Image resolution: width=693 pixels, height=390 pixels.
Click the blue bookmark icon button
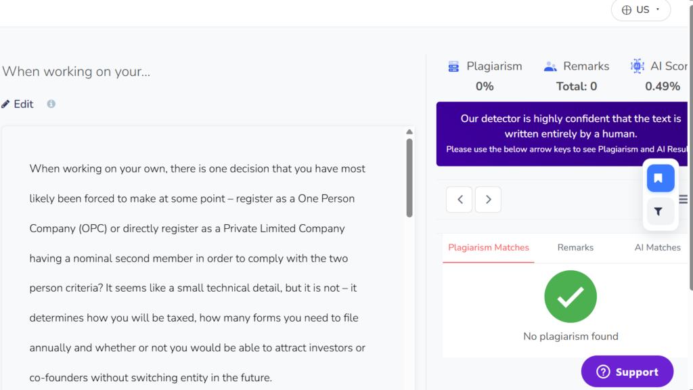pyautogui.click(x=661, y=178)
